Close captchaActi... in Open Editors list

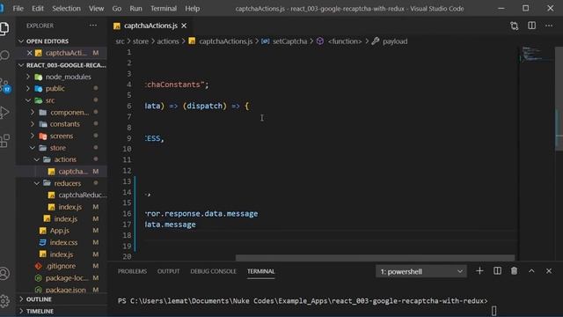pyautogui.click(x=30, y=53)
